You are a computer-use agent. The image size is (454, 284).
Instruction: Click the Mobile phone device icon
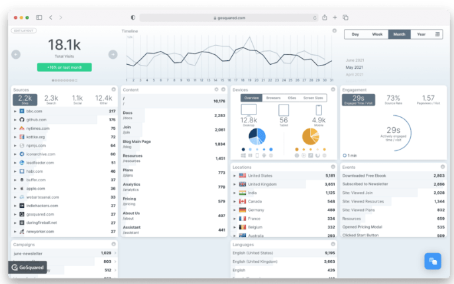coord(319,110)
